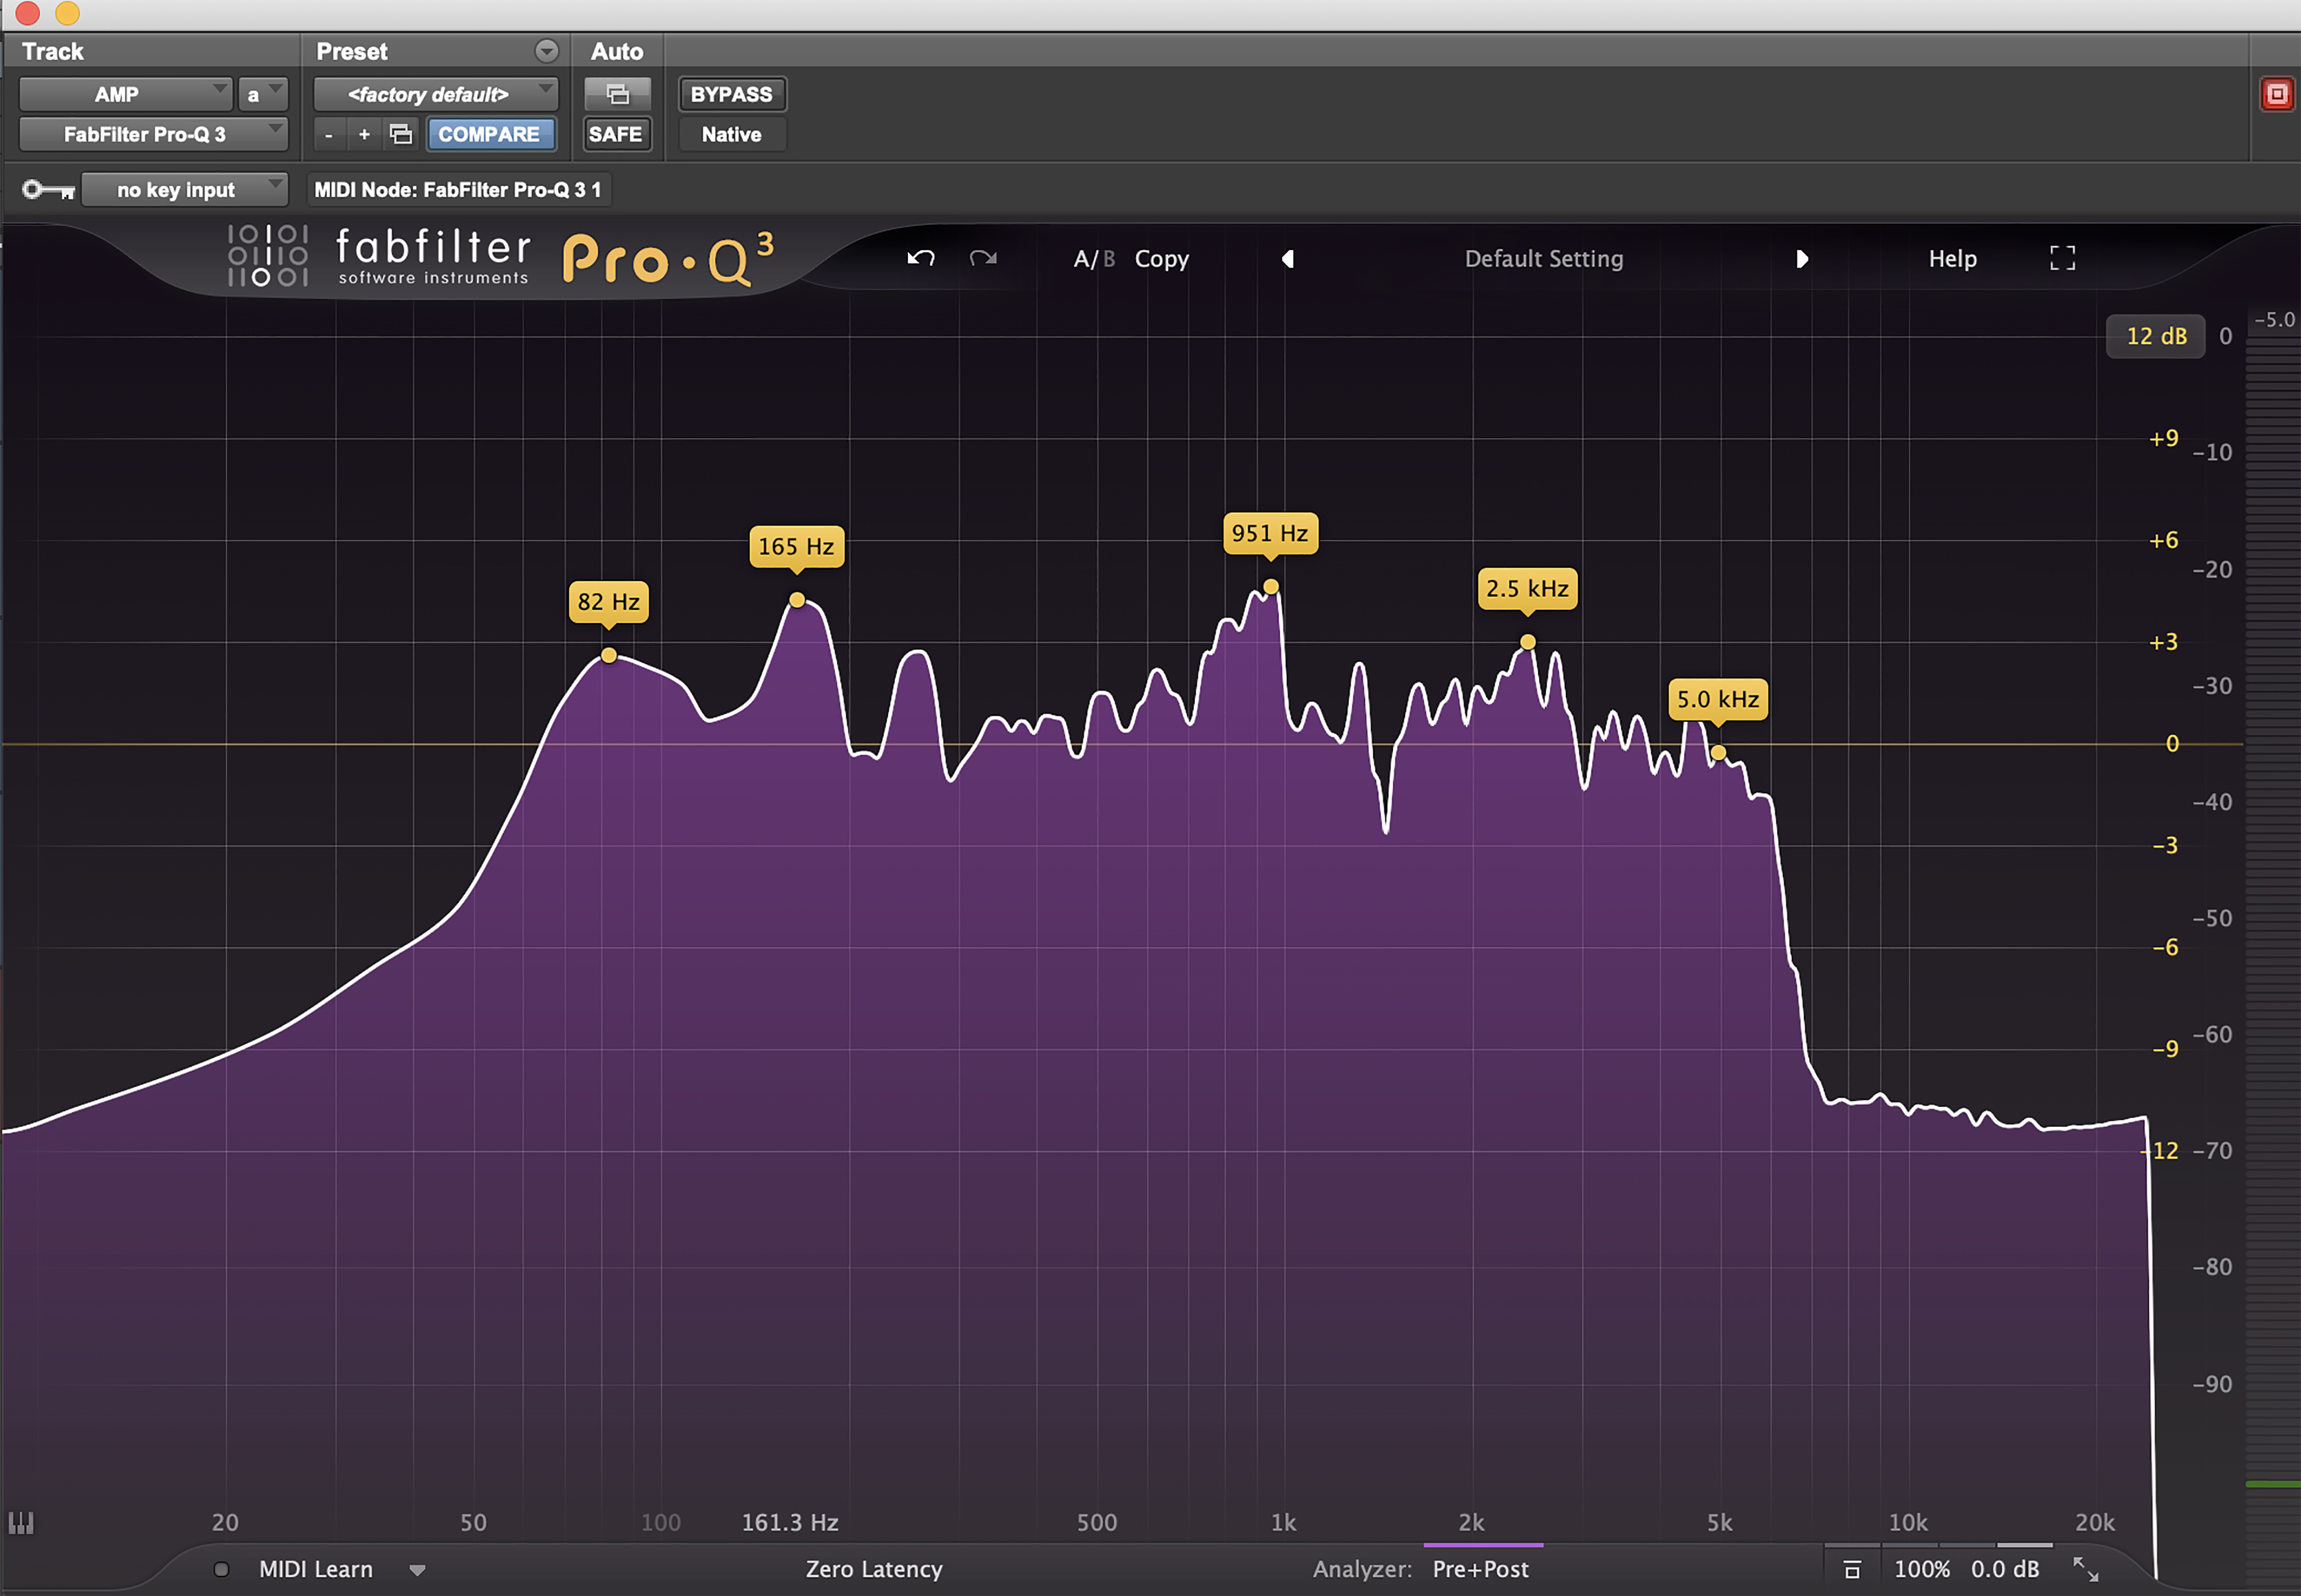The width and height of the screenshot is (2301, 1596).
Task: Click the 100% output pan value
Action: (x=1922, y=1569)
